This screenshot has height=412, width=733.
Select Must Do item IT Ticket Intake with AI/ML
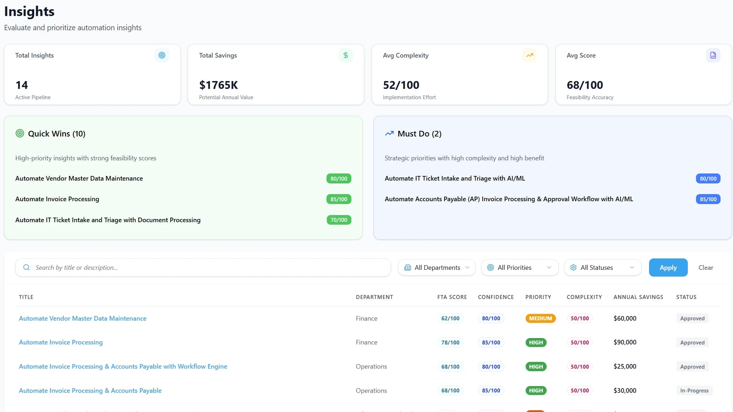(455, 178)
